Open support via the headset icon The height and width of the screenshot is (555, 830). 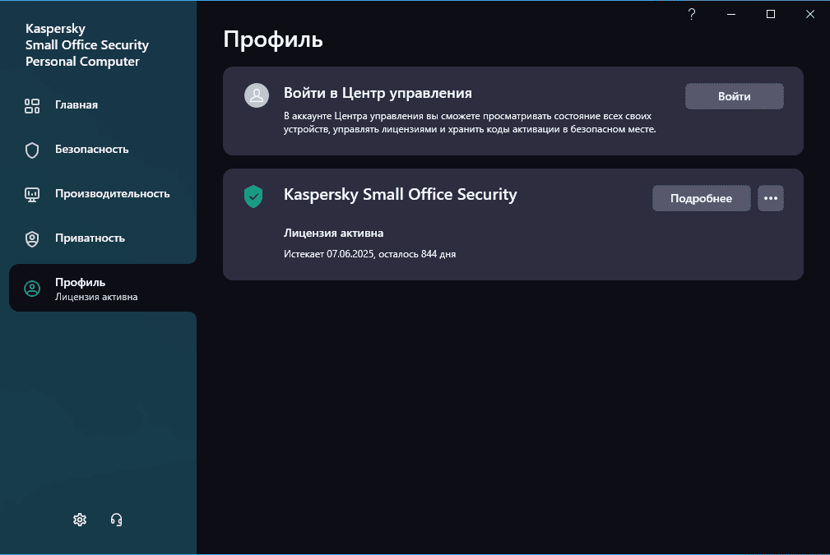pyautogui.click(x=117, y=520)
